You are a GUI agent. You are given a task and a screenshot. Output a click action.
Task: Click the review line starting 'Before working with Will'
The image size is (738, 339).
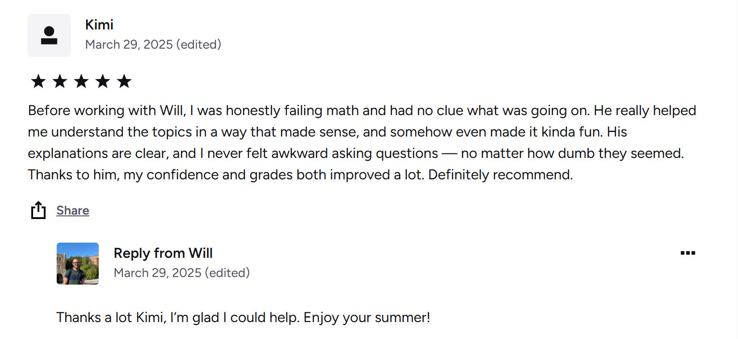pos(362,111)
